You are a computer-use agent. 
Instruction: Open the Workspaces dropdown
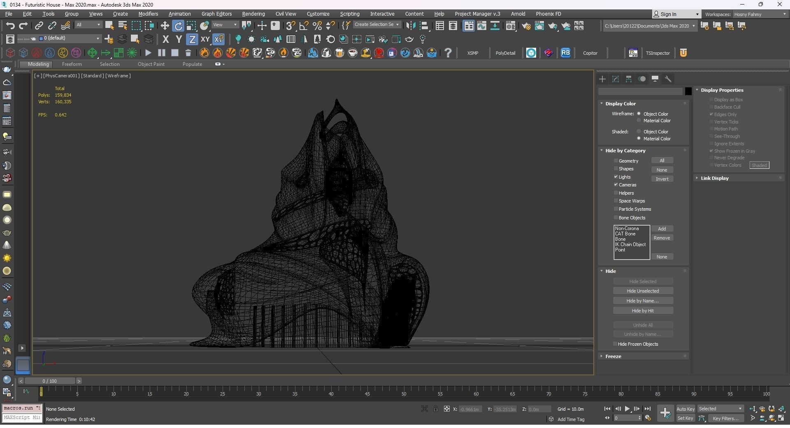tap(760, 14)
